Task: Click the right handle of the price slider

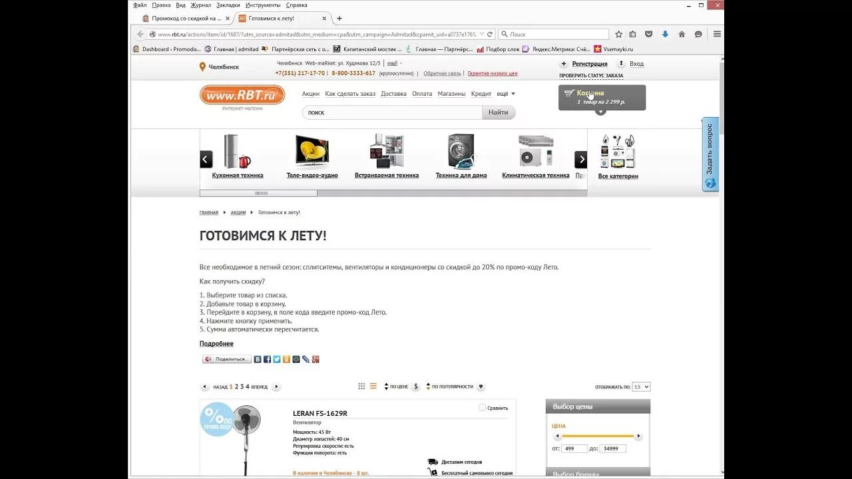Action: [638, 436]
